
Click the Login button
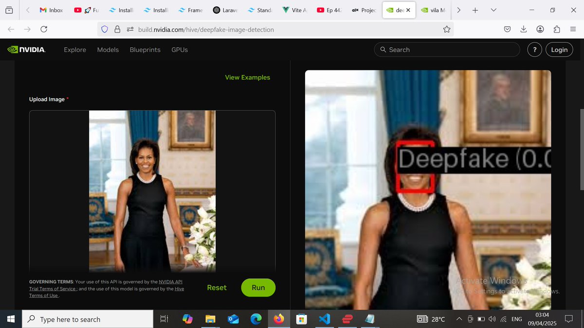coord(559,50)
